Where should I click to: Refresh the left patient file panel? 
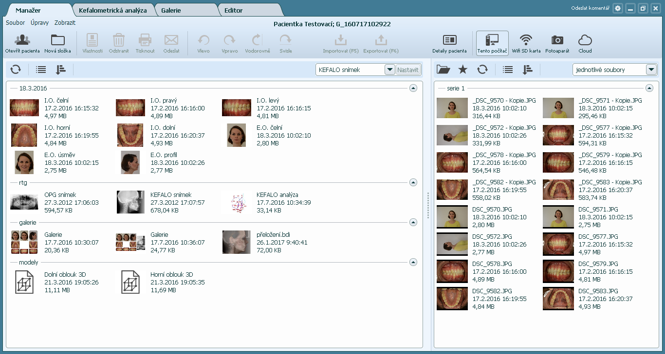pos(16,70)
